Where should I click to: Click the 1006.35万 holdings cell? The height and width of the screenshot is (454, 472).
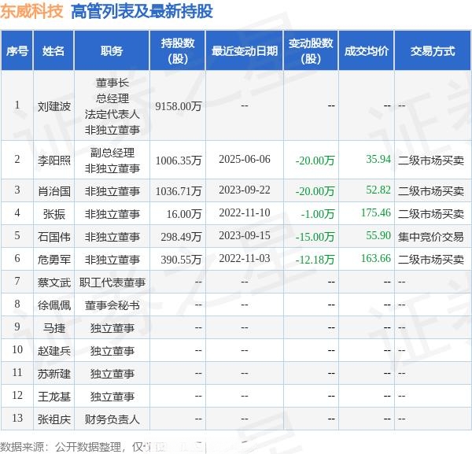179,161
